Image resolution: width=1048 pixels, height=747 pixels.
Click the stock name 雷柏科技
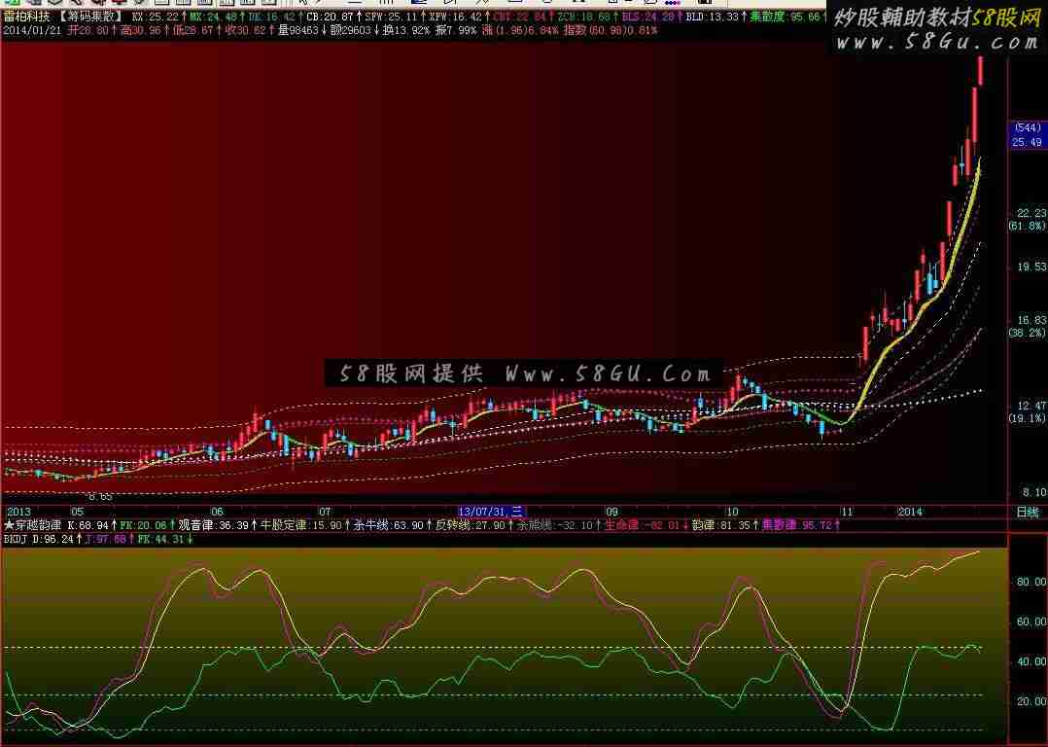[27, 17]
